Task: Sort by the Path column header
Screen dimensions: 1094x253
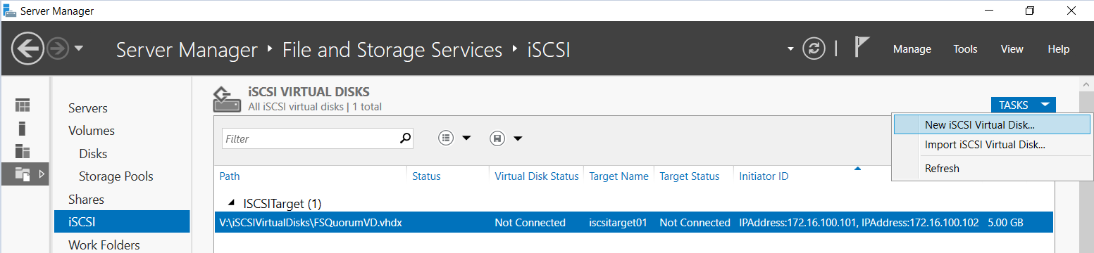Action: pos(230,176)
